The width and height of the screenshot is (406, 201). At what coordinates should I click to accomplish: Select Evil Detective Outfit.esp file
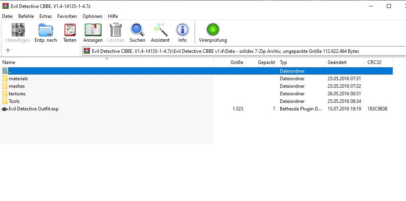(x=33, y=109)
